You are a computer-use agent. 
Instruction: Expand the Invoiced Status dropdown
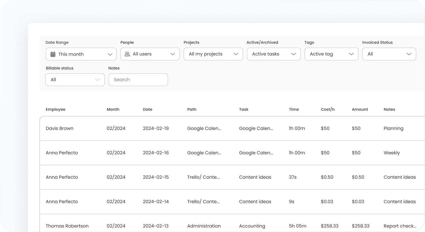[x=389, y=54]
